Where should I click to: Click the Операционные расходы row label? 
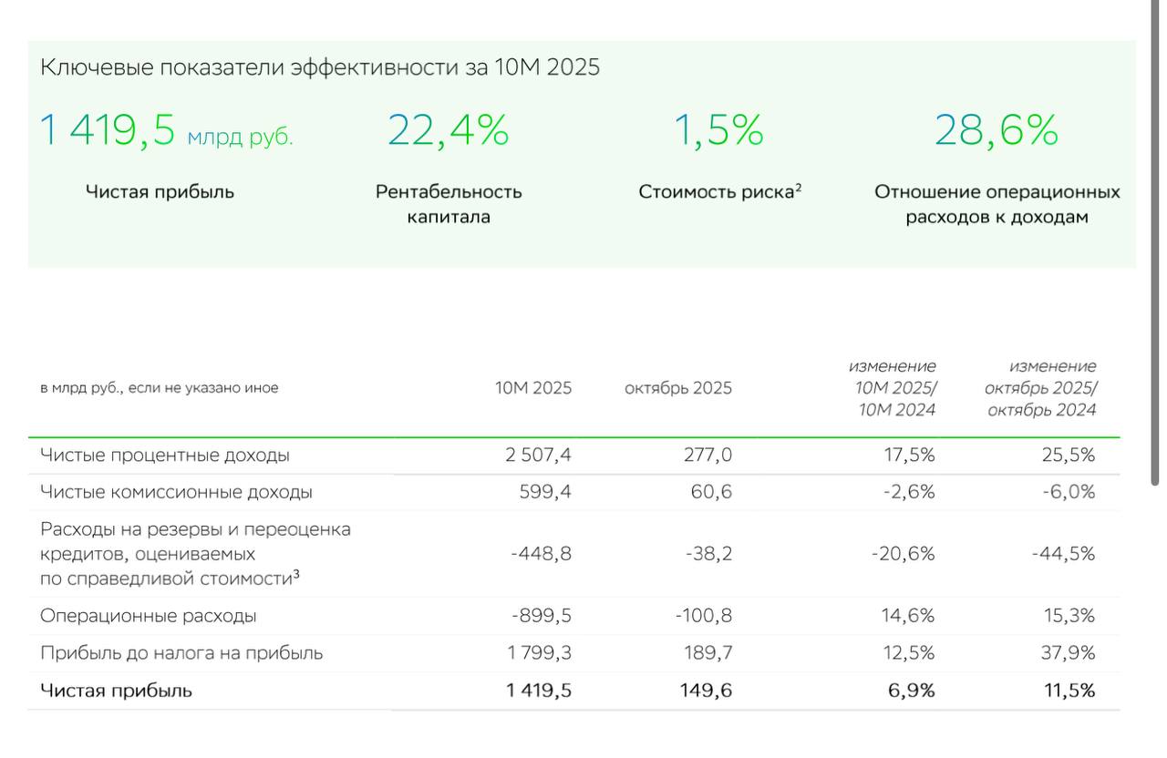click(148, 616)
